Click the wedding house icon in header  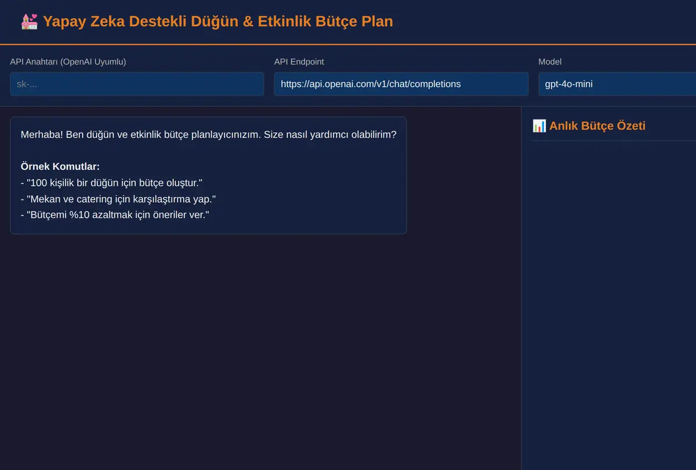pos(29,22)
